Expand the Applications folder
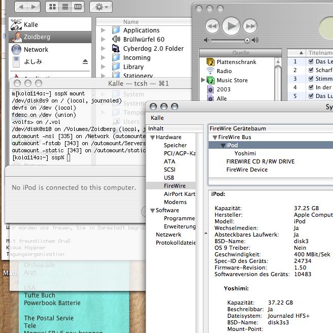 [104, 30]
